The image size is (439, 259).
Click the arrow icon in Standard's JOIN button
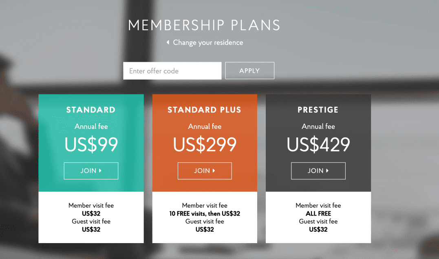click(100, 171)
